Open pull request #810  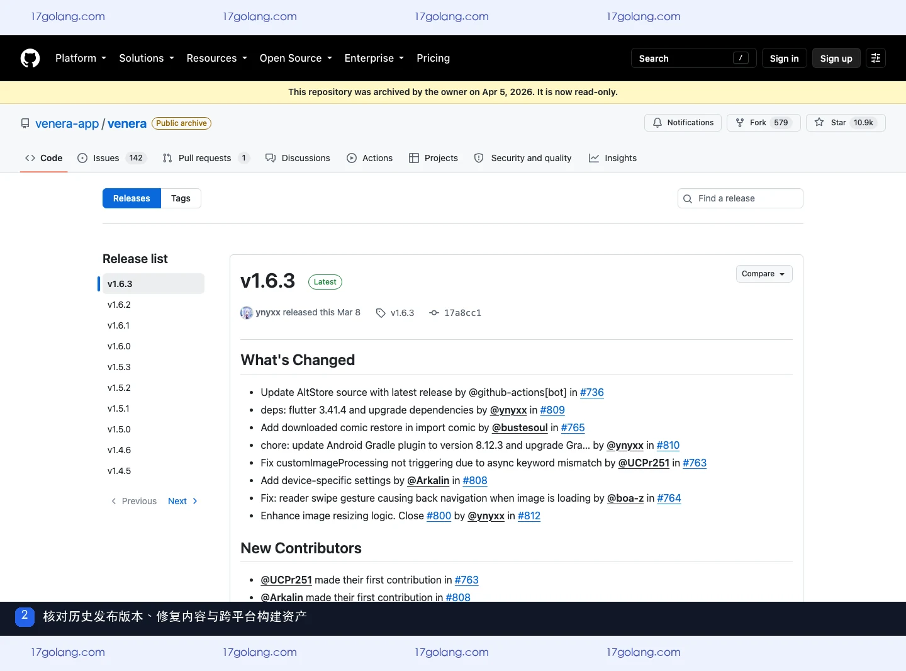(x=668, y=445)
